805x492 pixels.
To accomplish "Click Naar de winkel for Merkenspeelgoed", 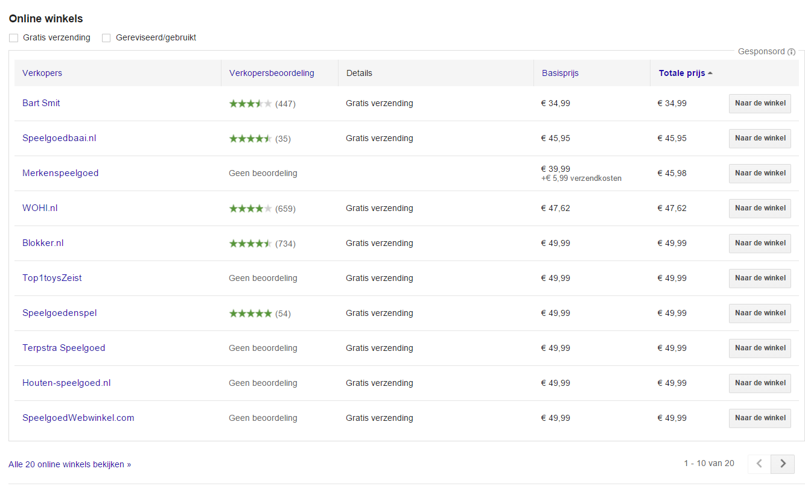I will click(760, 173).
